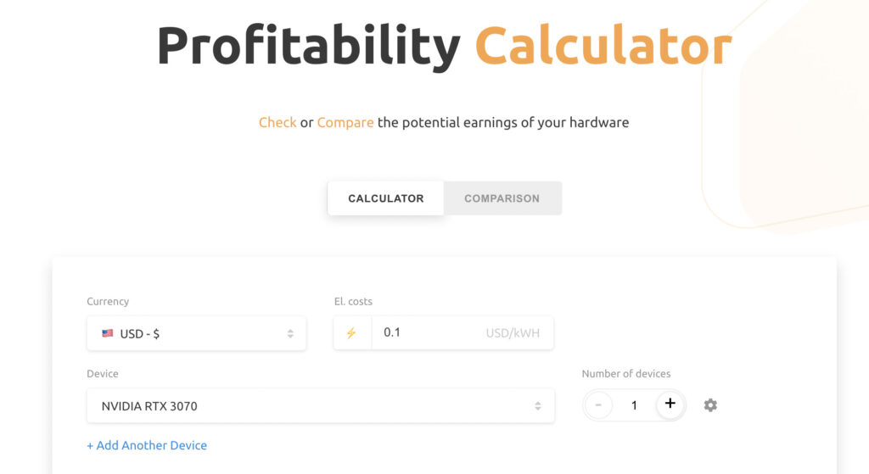Select the CALCULATOR tab
Image resolution: width=869 pixels, height=474 pixels.
[x=386, y=198]
